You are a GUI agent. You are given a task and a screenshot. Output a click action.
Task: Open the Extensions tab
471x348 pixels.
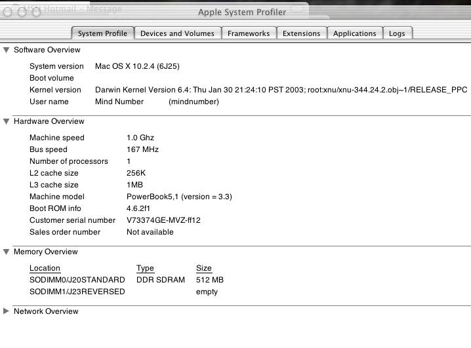pos(301,33)
